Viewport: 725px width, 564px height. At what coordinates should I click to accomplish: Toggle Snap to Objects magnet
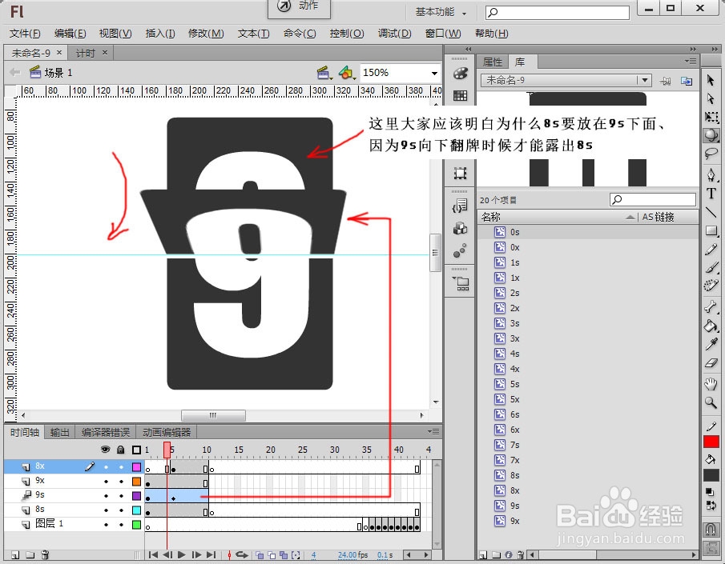pyautogui.click(x=711, y=529)
